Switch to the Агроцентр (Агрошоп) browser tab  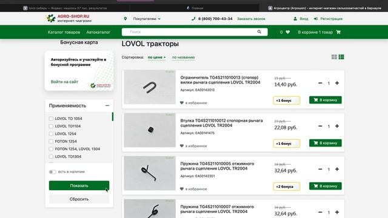click(x=324, y=8)
